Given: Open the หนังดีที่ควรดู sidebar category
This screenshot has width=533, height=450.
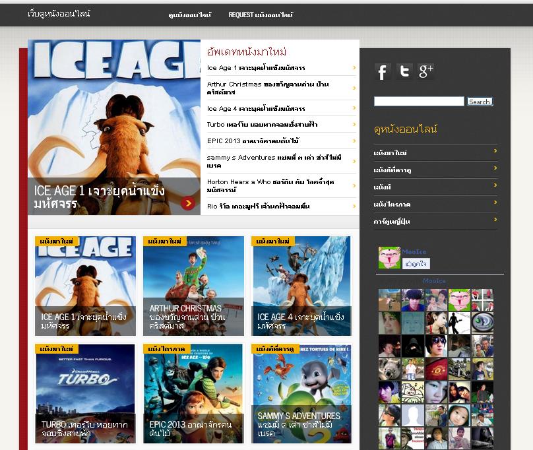Looking at the screenshot, I should [x=392, y=170].
